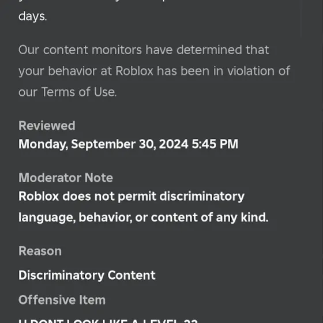Select the "Reviewed" label
The image size is (323, 323).
pos(47,126)
